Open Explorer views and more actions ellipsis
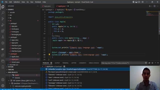Image resolution: width=160 pixels, height=90 pixels. click(38, 6)
